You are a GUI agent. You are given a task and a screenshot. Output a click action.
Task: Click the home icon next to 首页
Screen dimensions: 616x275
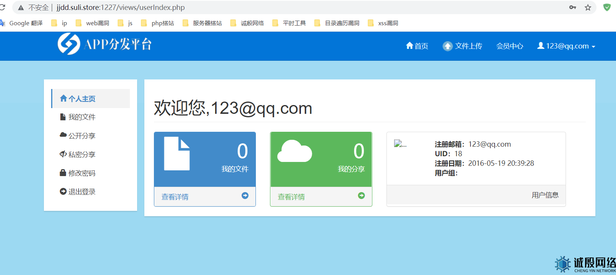pos(409,45)
